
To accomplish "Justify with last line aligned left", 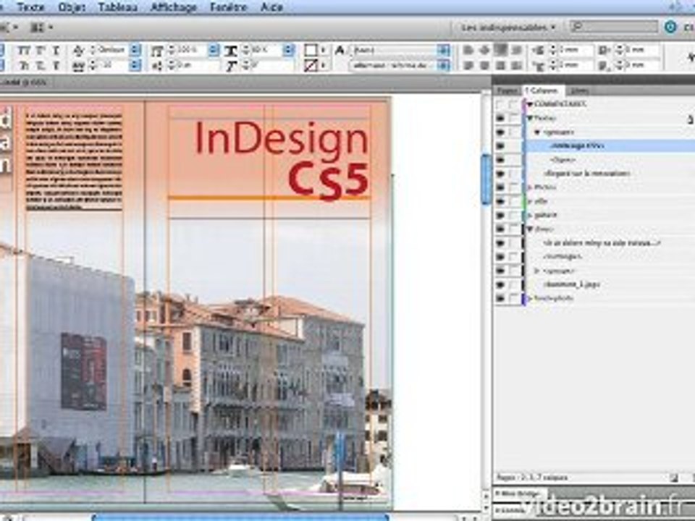I will (x=468, y=66).
